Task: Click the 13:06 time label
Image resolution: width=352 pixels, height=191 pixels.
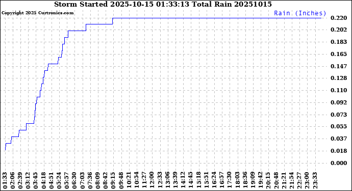Action: [x=168, y=181]
